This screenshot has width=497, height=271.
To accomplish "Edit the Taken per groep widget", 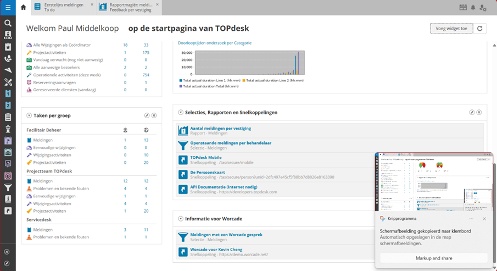I will coord(147,116).
